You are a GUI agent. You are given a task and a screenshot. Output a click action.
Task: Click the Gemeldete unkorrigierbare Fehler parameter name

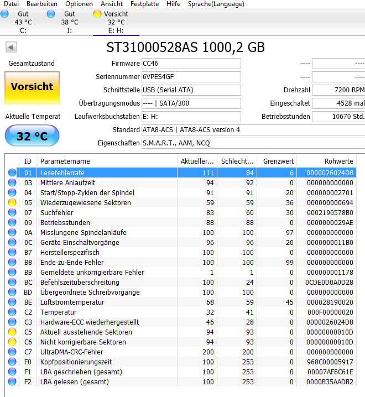pos(92,272)
